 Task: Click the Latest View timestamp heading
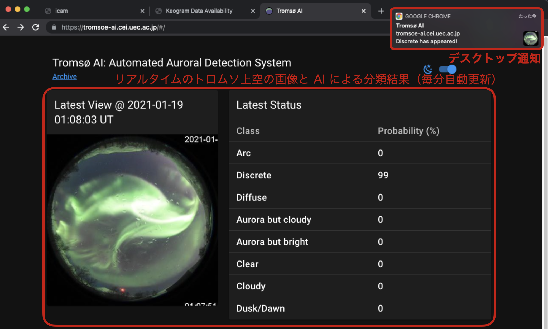(119, 112)
